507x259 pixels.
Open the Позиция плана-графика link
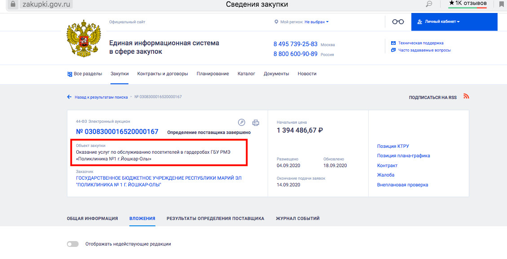[403, 156]
